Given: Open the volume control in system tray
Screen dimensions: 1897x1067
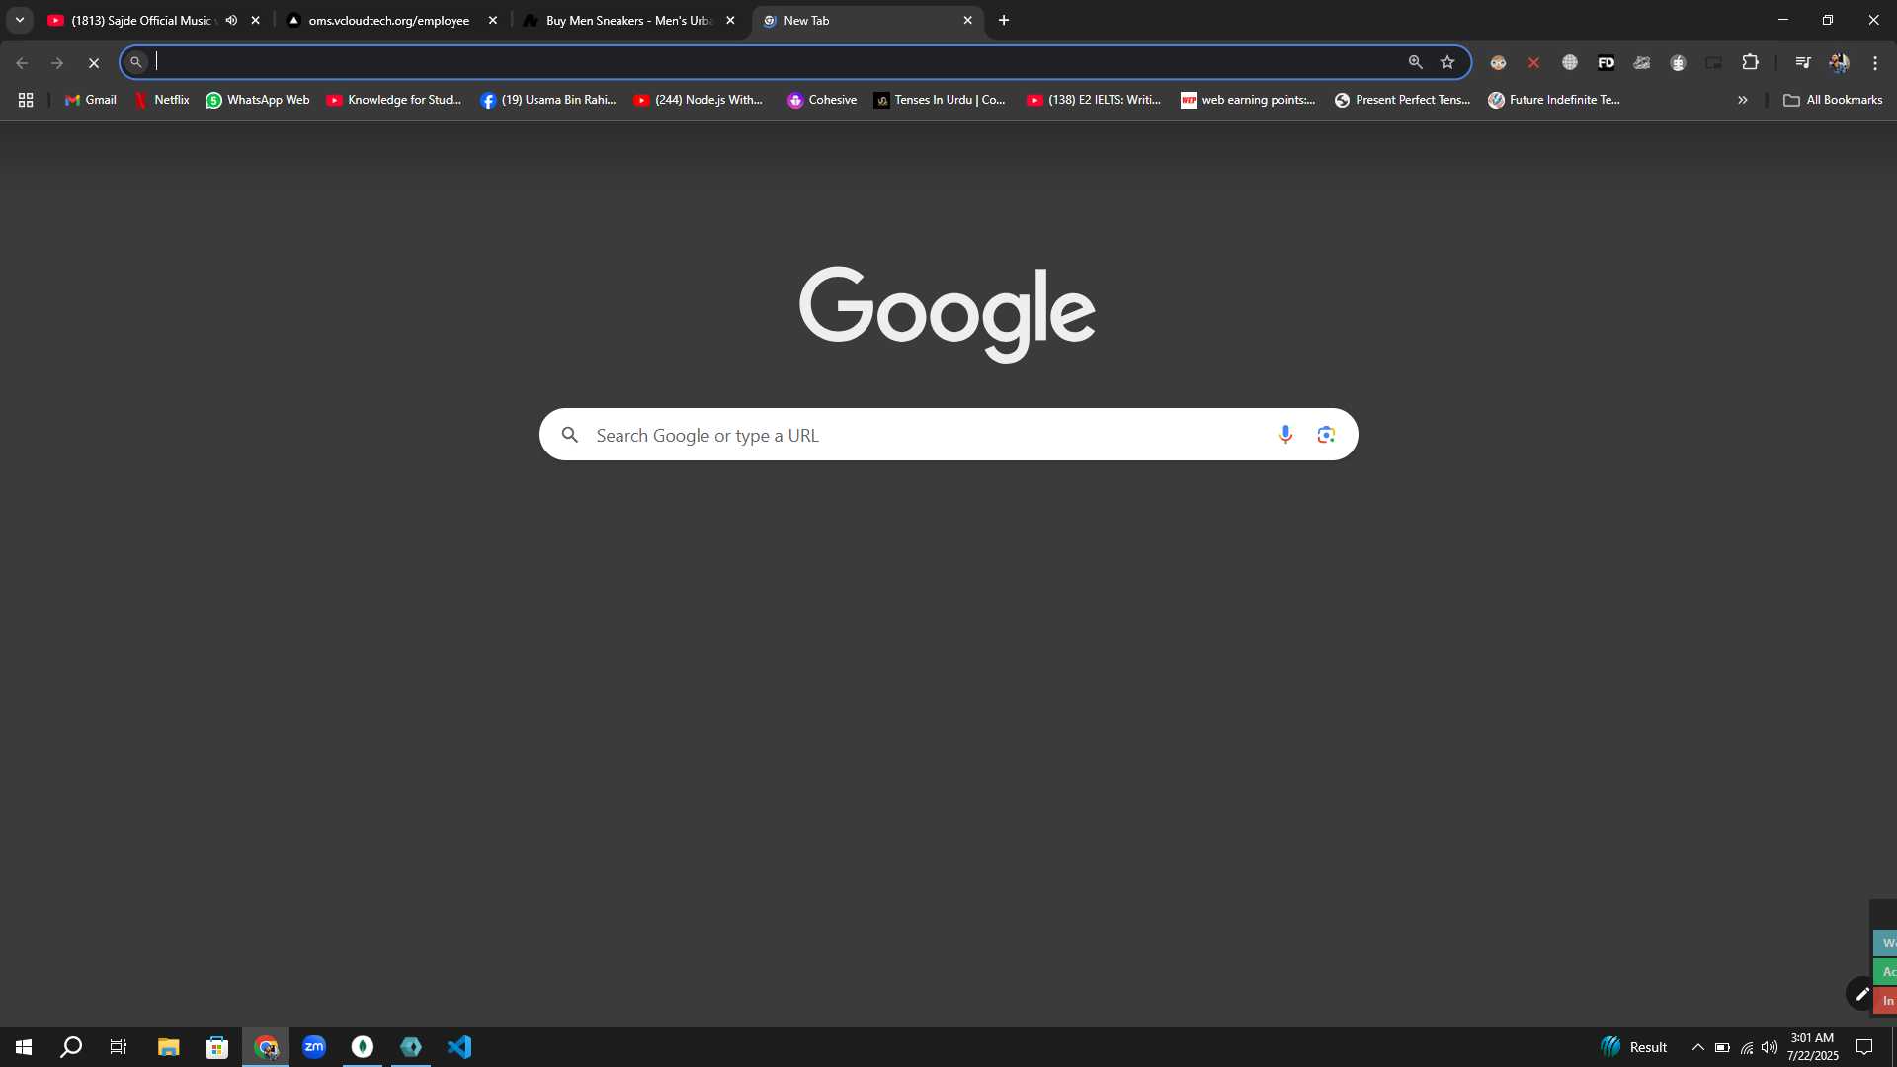Looking at the screenshot, I should [1770, 1047].
